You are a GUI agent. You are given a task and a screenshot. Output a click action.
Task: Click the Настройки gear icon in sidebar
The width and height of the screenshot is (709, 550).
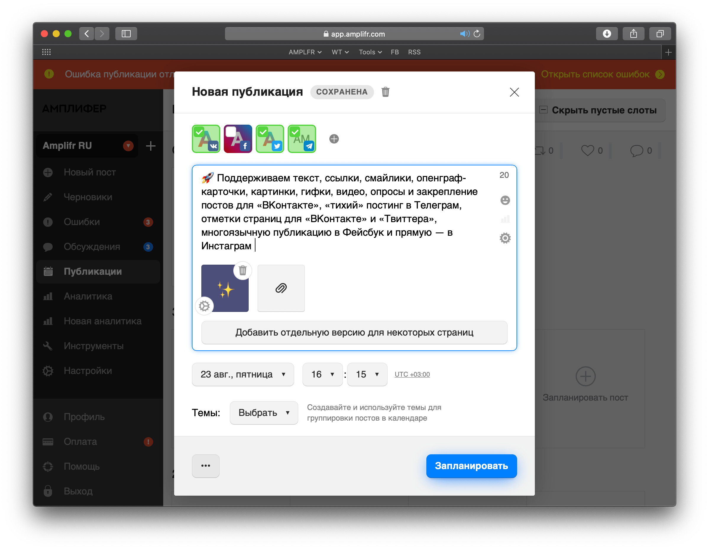point(48,371)
